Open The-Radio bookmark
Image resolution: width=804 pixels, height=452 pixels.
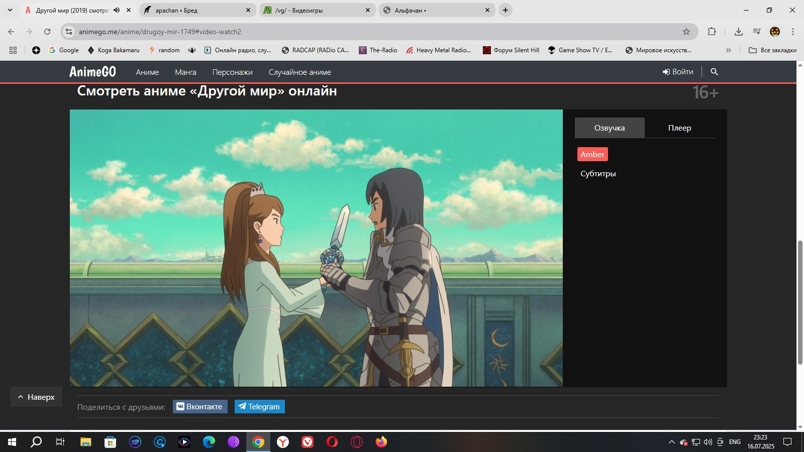tap(378, 50)
